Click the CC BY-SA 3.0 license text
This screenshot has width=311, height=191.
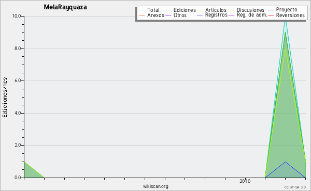pos(295,187)
